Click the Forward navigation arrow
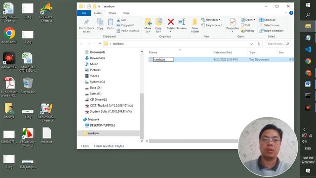The image size is (316, 178). [89, 44]
